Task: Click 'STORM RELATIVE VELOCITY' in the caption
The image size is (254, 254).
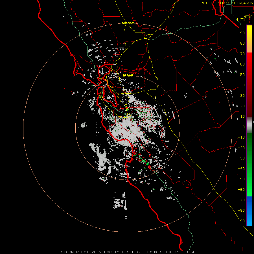Action: tap(90, 252)
